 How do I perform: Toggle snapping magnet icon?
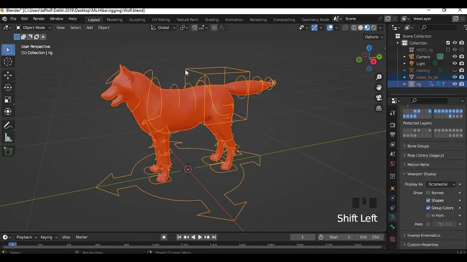pos(194,28)
